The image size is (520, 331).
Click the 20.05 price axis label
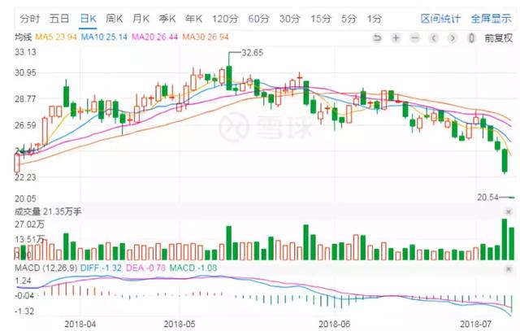[x=25, y=198]
